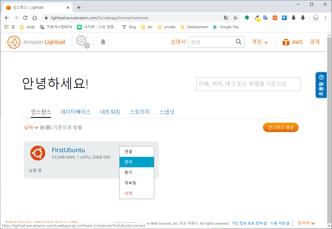Open the blue help tab on the right edge
The height and width of the screenshot is (229, 332).
[x=321, y=85]
